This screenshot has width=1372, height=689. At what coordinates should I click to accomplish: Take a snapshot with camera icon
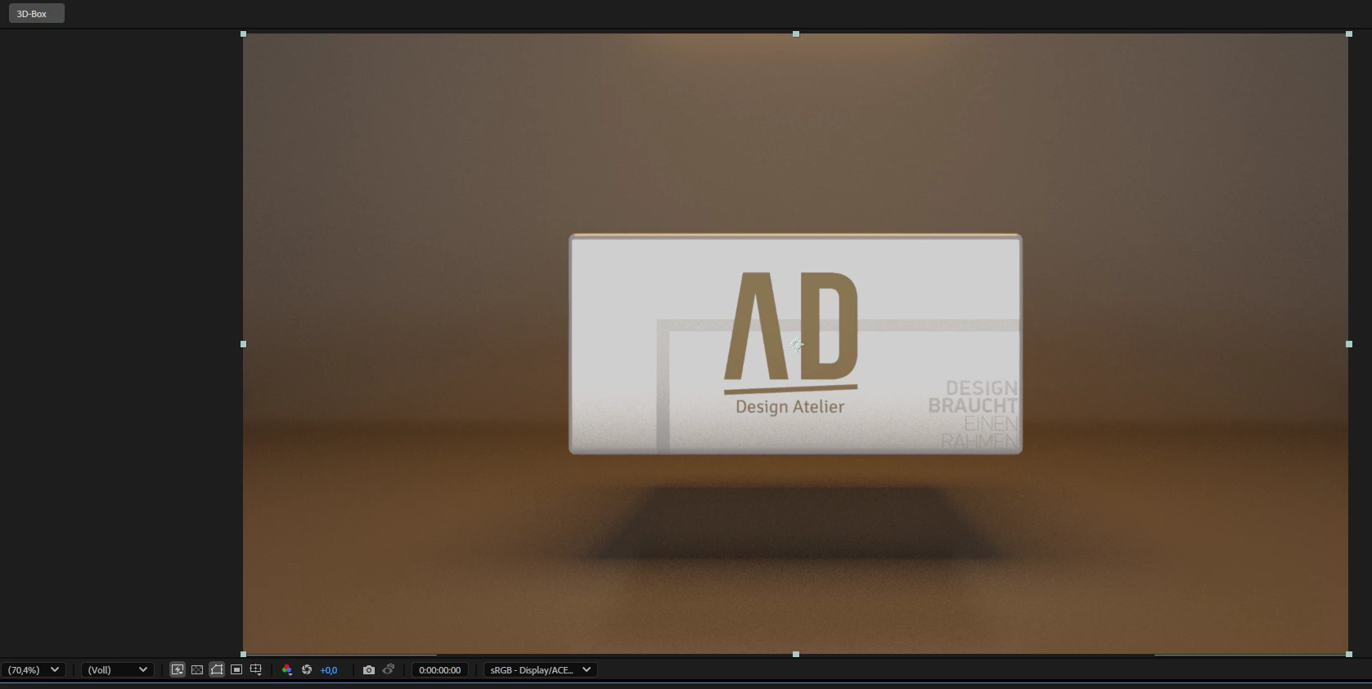point(369,669)
